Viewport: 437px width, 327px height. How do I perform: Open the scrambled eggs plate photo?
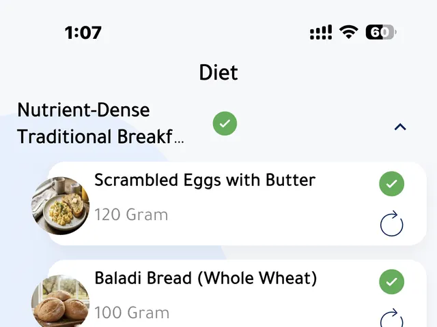[61, 206]
